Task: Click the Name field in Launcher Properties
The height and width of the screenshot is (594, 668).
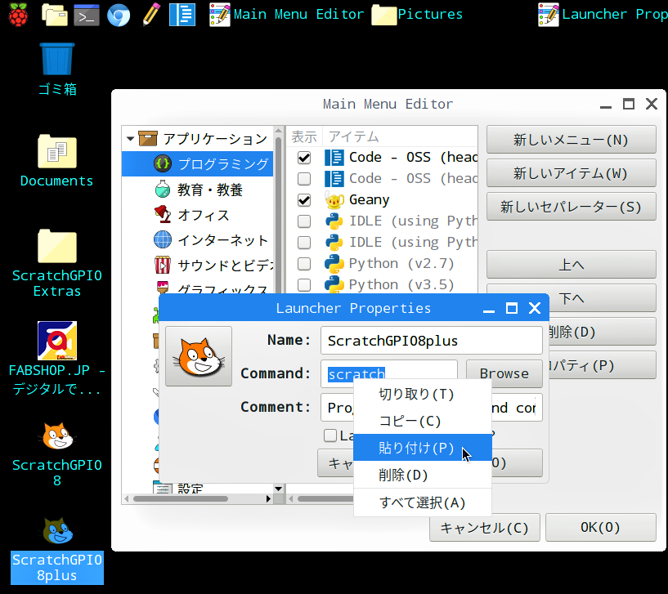Action: tap(432, 340)
